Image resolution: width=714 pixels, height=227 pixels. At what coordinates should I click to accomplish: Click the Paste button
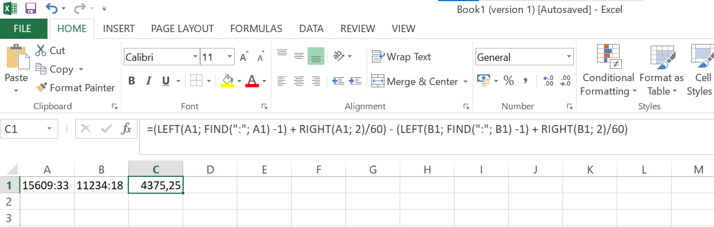coord(16,70)
